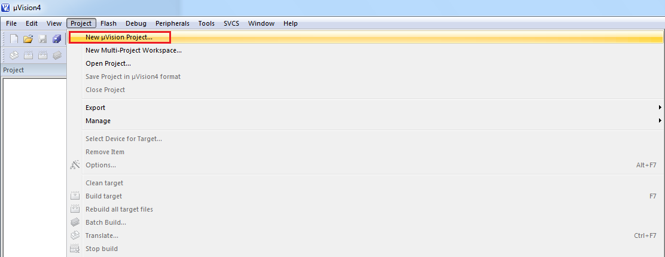Expand the Manage submenu
665x257 pixels.
[x=366, y=121]
